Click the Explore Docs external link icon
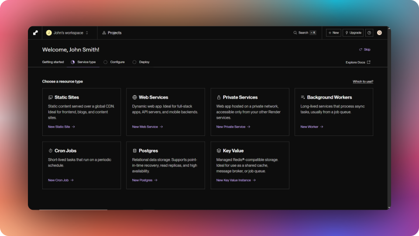Viewport: 419px width, 236px height. click(369, 62)
